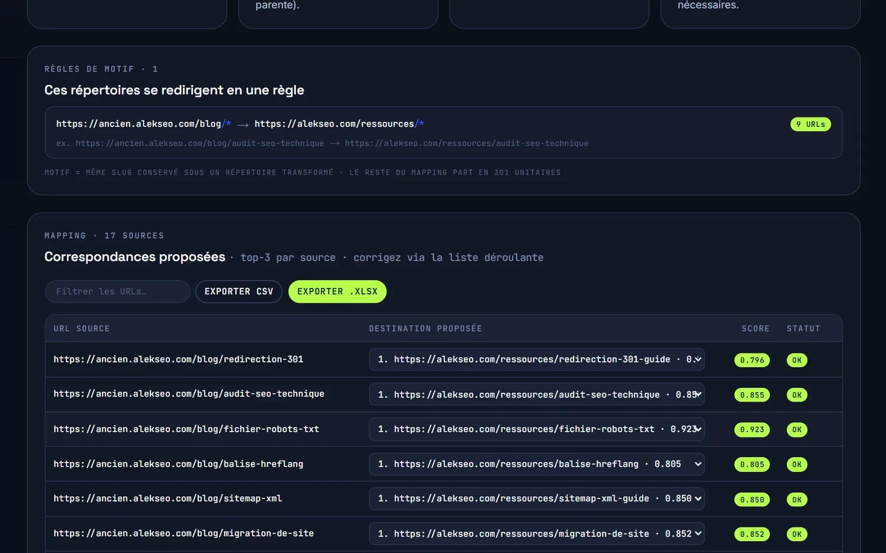Click the 0.923 score badge
This screenshot has width=886, height=553.
point(752,430)
